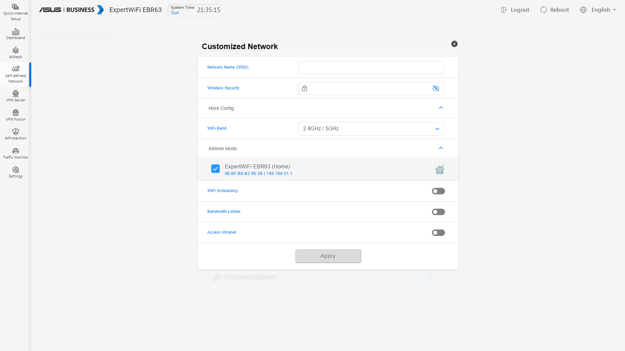
Task: Open Quick Internet Setup from sidebar
Action: pos(15,12)
